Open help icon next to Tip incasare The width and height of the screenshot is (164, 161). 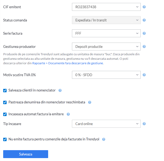tap(144, 124)
